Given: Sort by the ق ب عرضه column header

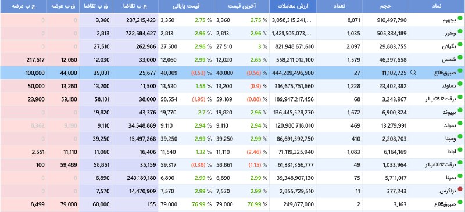Looking at the screenshot, I should [x=63, y=6].
